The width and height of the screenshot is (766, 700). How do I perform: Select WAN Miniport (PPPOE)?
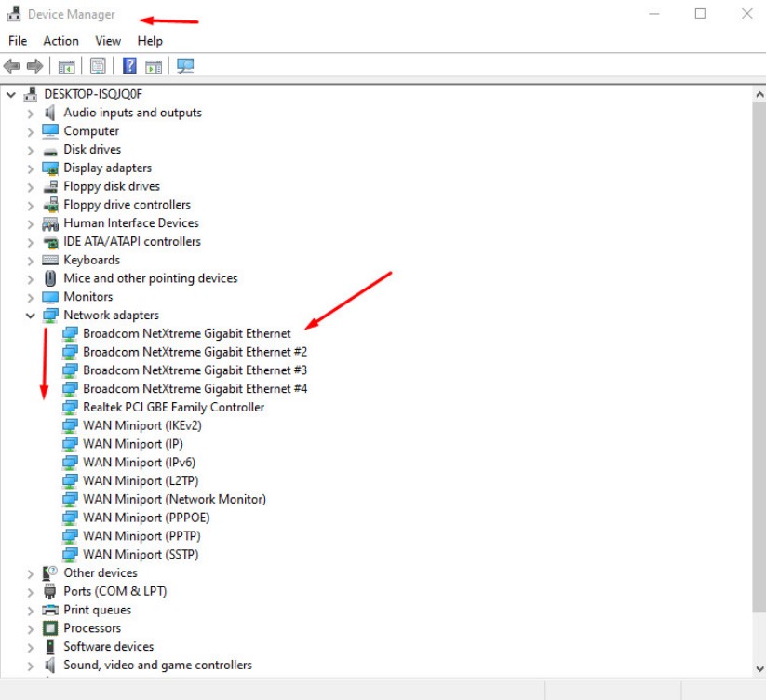[146, 518]
